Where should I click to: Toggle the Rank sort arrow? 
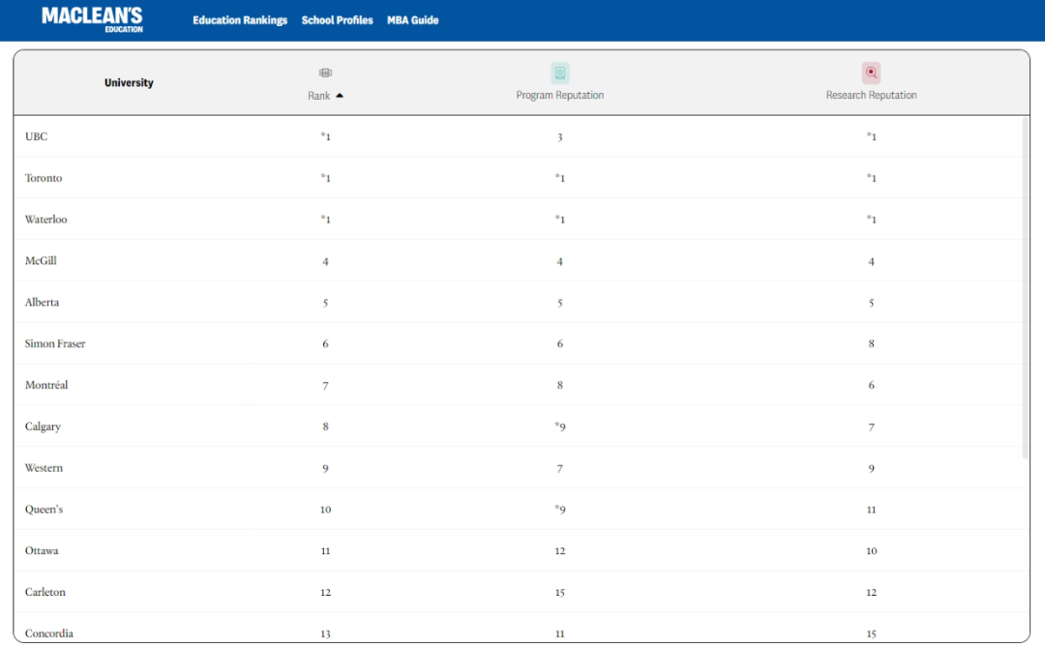pos(340,96)
